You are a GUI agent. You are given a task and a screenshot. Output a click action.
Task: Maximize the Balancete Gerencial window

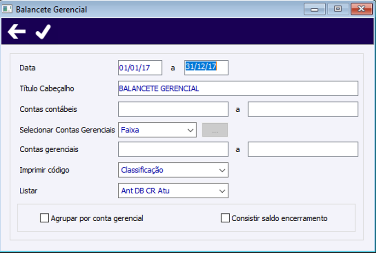(338, 9)
